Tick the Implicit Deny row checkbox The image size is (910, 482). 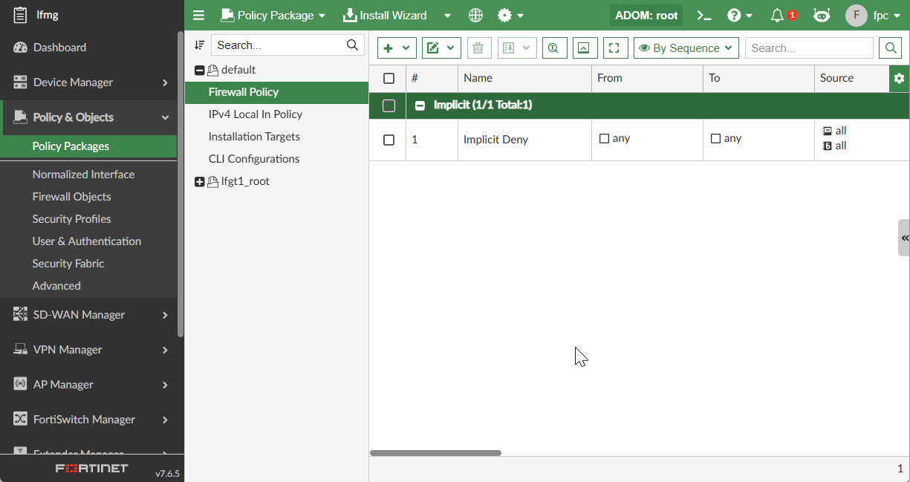[x=389, y=140]
